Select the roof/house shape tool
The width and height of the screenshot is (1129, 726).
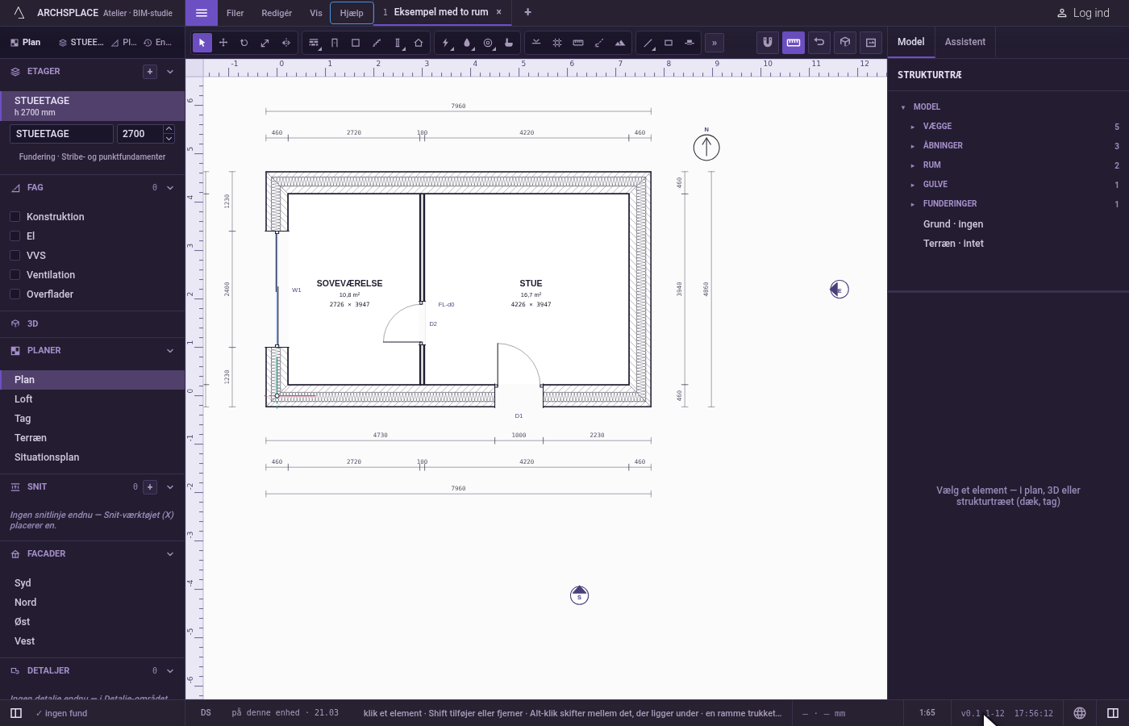[419, 43]
